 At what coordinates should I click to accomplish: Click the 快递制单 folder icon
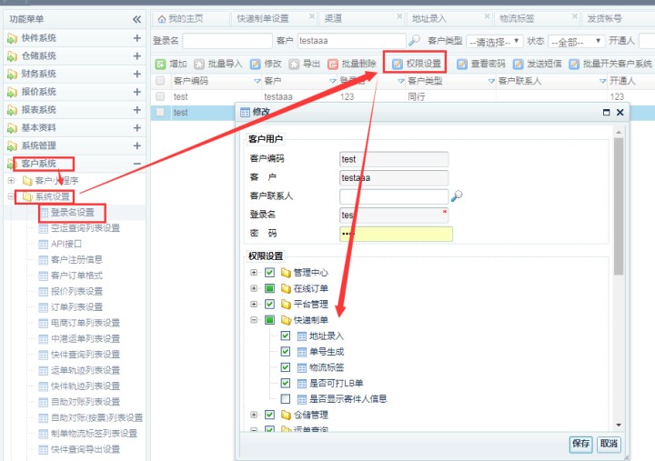(287, 320)
